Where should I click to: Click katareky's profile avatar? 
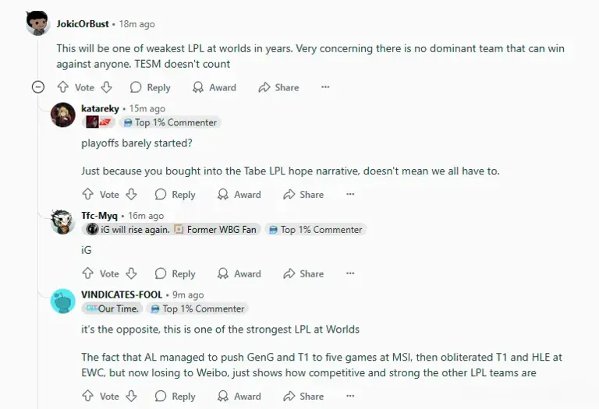(x=62, y=115)
